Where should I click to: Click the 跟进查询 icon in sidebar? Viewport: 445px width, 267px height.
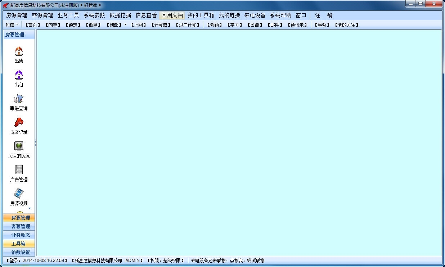coord(19,98)
